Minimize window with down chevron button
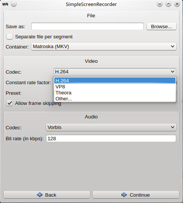183x203 pixels. 160,4
